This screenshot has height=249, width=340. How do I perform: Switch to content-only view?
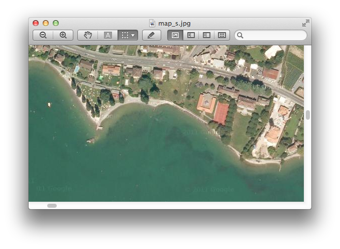click(175, 35)
